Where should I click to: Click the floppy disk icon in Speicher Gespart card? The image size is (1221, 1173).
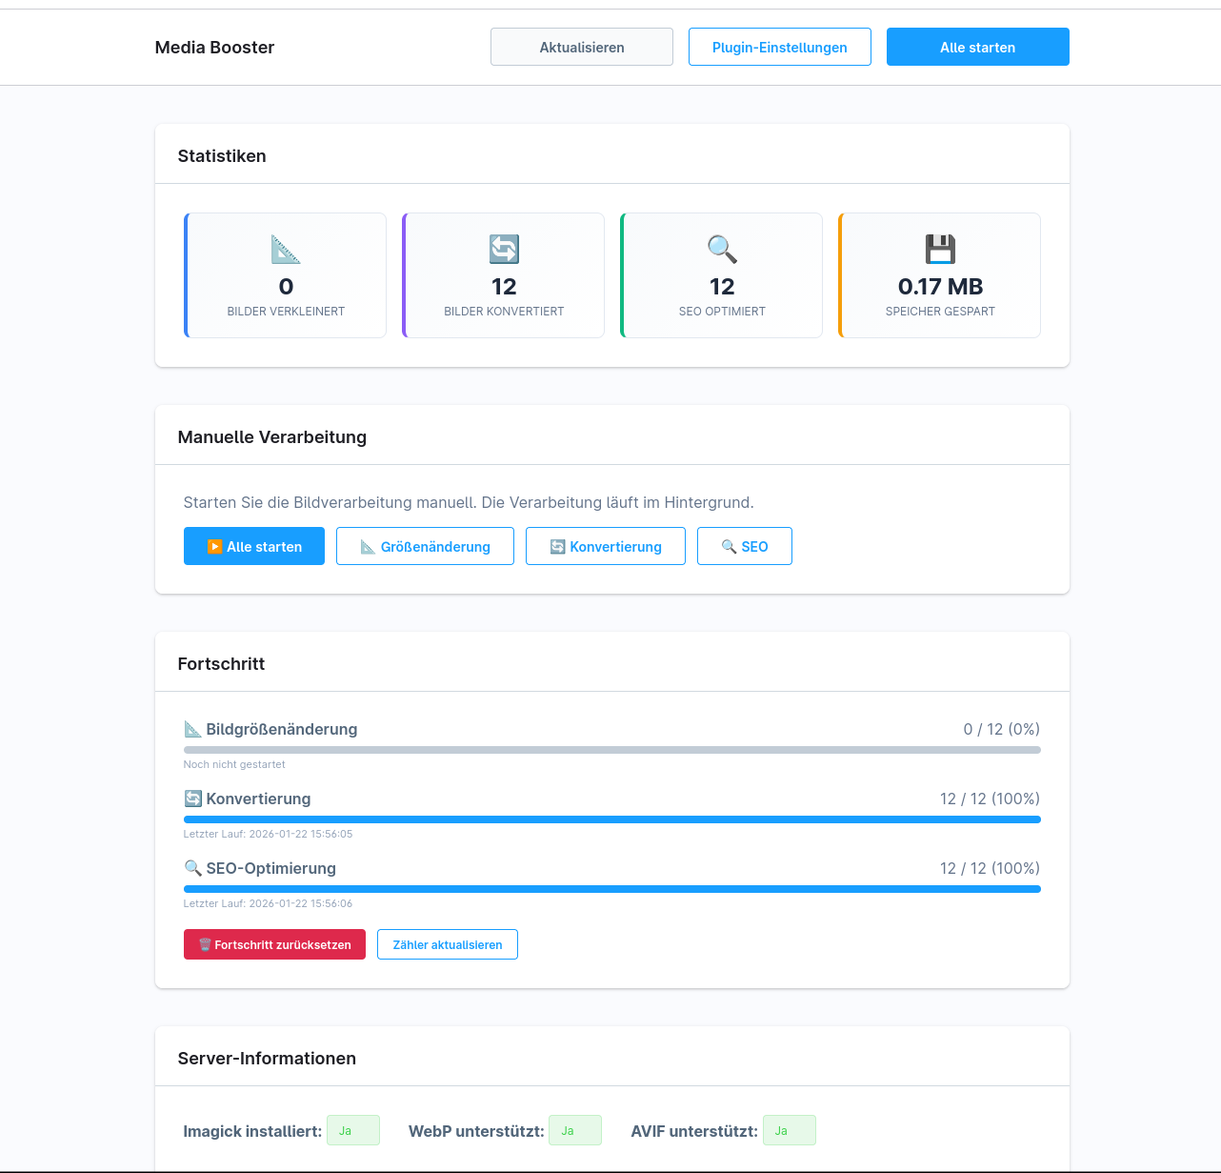coord(940,250)
